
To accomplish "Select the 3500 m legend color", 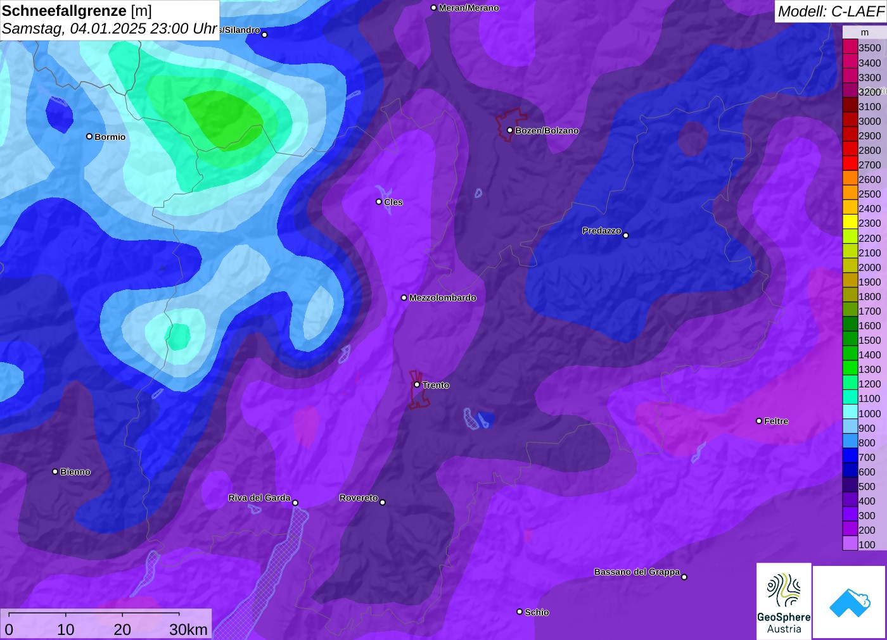I will point(850,47).
